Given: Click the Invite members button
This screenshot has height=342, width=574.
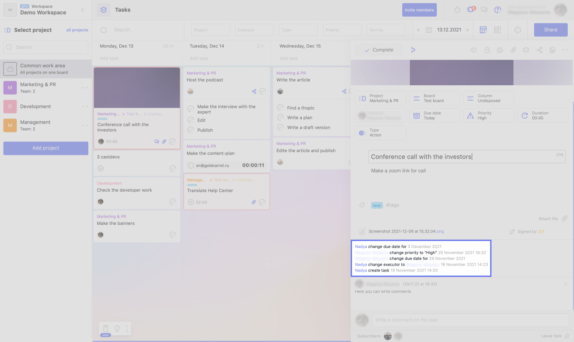Looking at the screenshot, I should pos(419,10).
